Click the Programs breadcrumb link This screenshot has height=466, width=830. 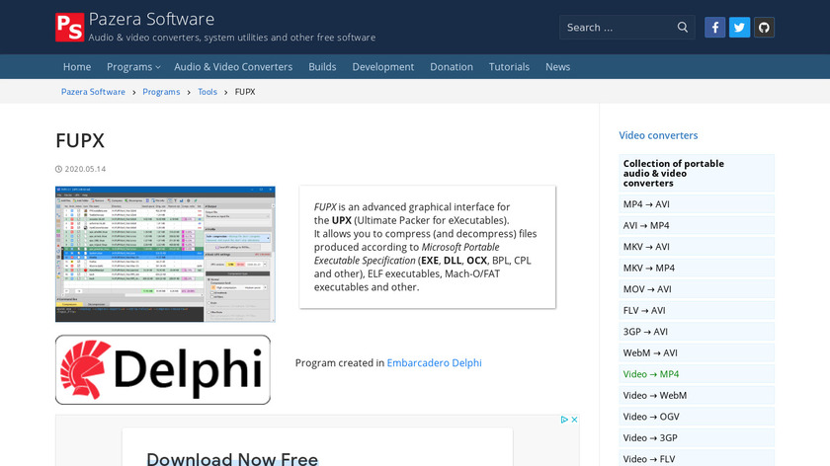161,92
